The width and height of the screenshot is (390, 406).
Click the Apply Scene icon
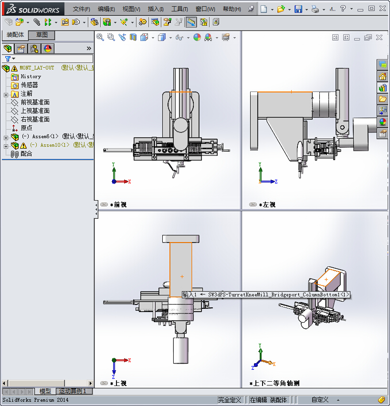pos(208,37)
